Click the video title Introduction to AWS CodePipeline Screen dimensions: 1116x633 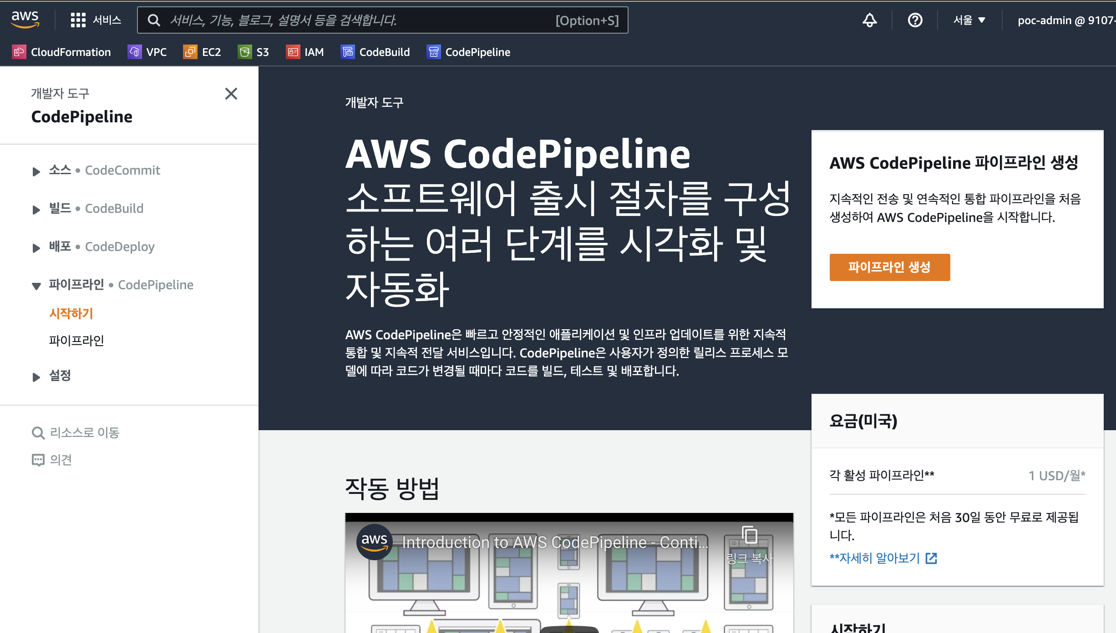(555, 542)
